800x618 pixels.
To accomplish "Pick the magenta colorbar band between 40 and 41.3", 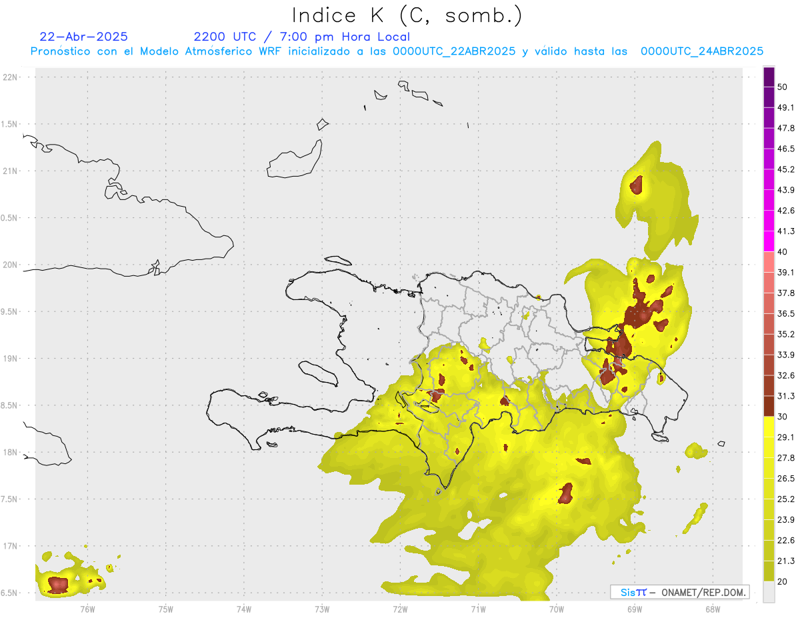I will pos(769,241).
